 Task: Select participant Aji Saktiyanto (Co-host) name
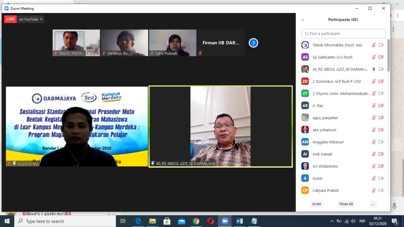tap(332, 57)
